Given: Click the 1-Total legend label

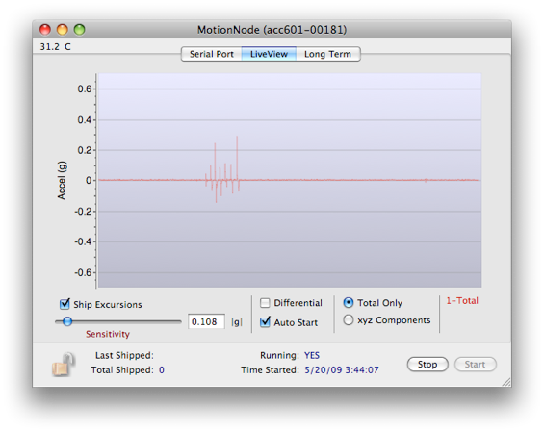Looking at the screenshot, I should [x=462, y=300].
